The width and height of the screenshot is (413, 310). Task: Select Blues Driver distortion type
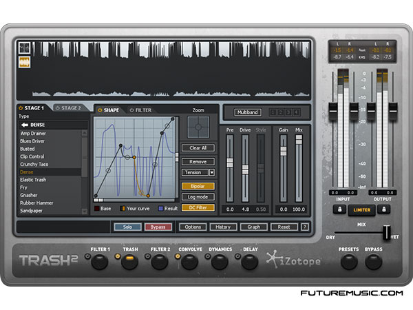pos(50,141)
